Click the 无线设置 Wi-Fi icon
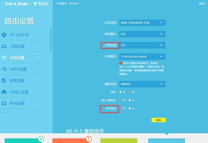 (x=4, y=58)
